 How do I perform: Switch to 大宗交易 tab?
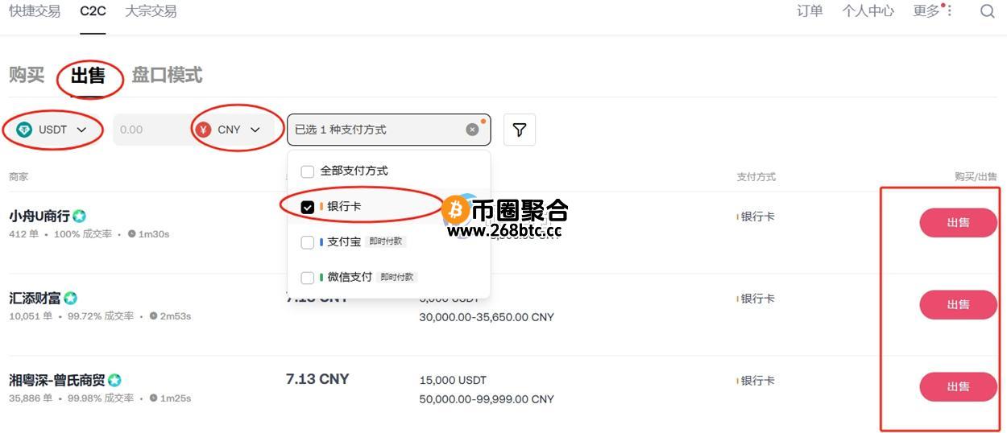point(151,11)
